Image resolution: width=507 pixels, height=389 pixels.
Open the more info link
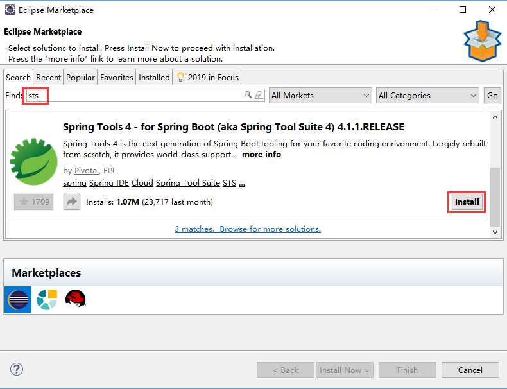261,155
